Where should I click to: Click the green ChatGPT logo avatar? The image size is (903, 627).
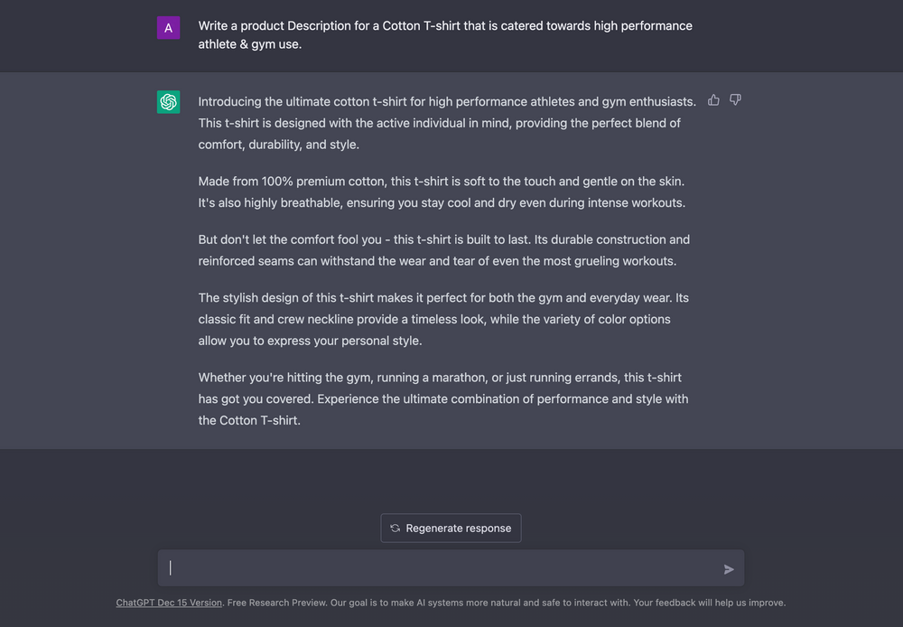(169, 102)
